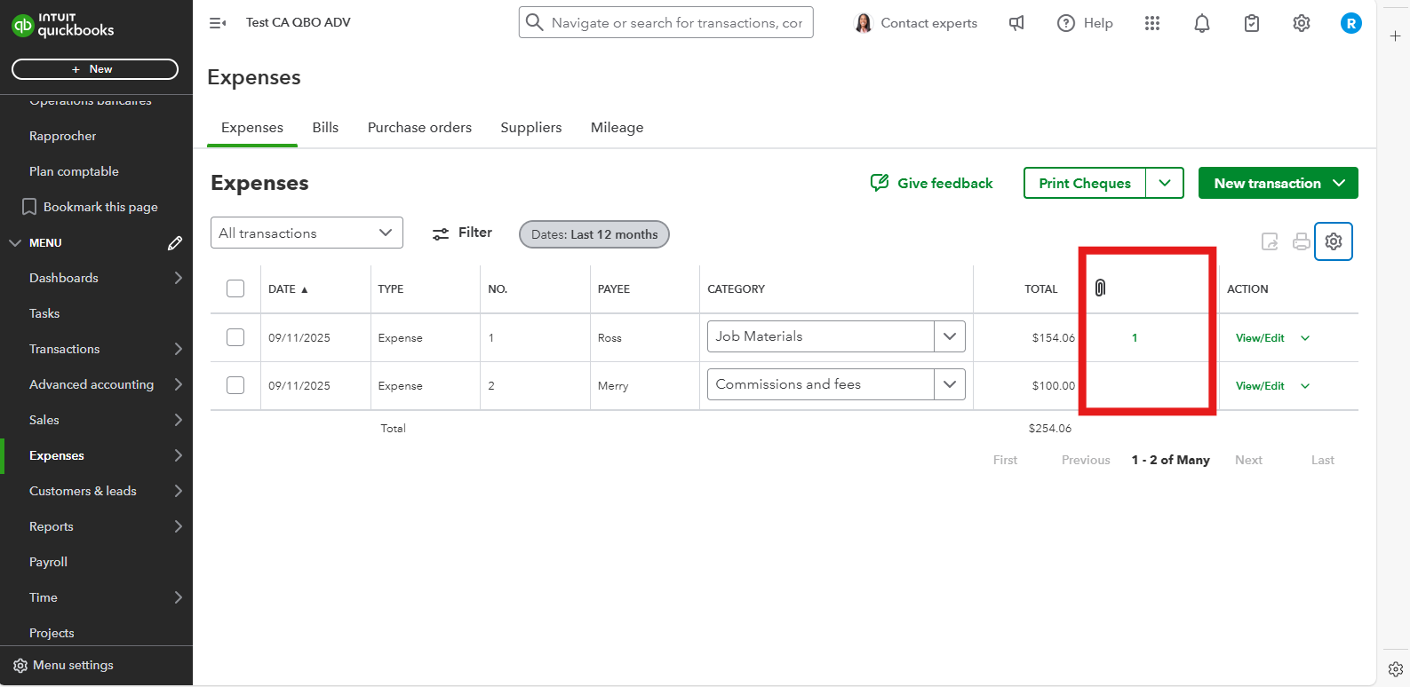The height and width of the screenshot is (687, 1410).
Task: Click the search transactions input field
Action: 675,23
